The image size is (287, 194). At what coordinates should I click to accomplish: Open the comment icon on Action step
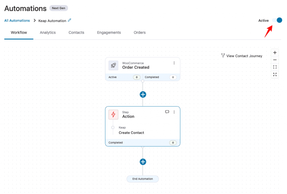(167, 112)
